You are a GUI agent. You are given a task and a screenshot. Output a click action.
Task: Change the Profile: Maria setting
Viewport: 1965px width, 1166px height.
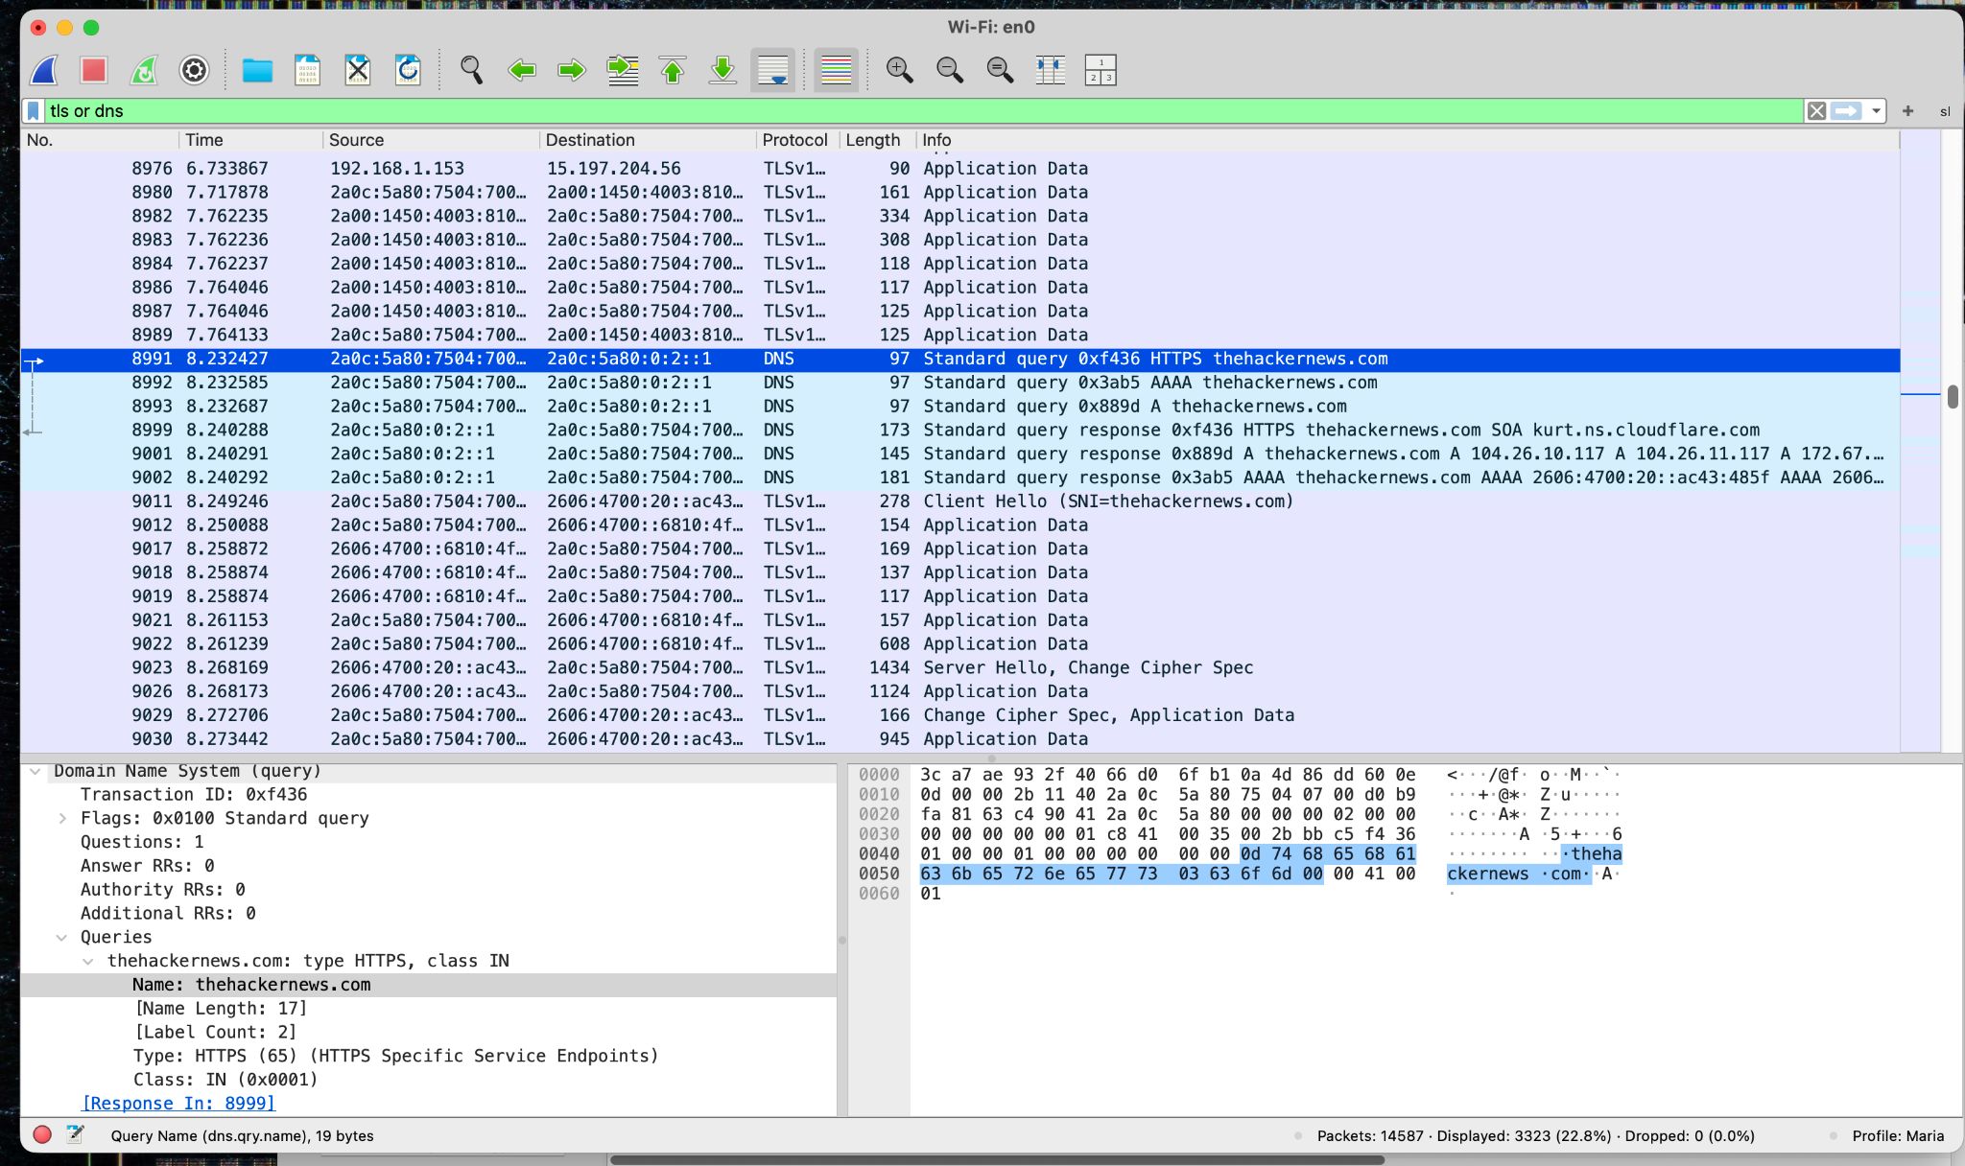(1898, 1136)
